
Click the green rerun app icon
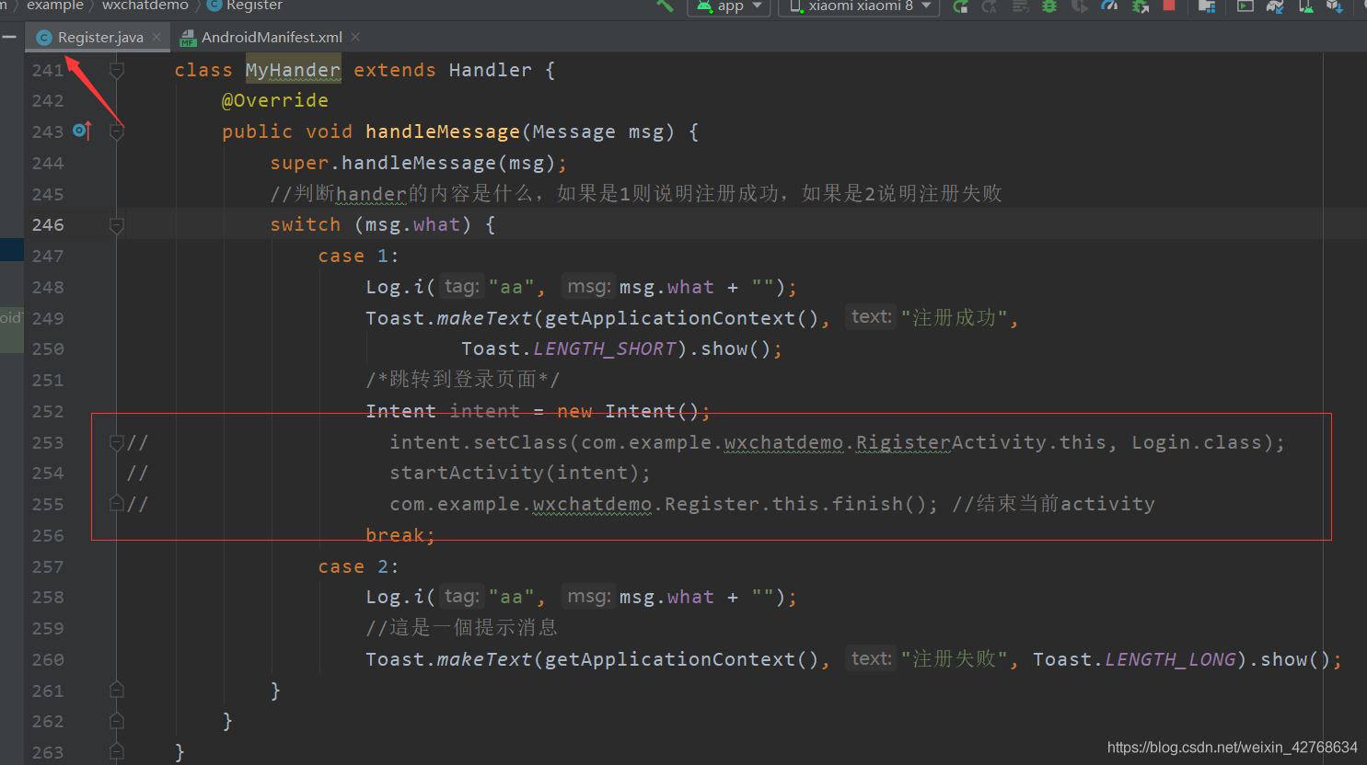pyautogui.click(x=960, y=6)
